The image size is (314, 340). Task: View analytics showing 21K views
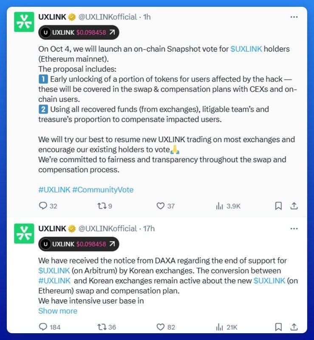(220, 327)
